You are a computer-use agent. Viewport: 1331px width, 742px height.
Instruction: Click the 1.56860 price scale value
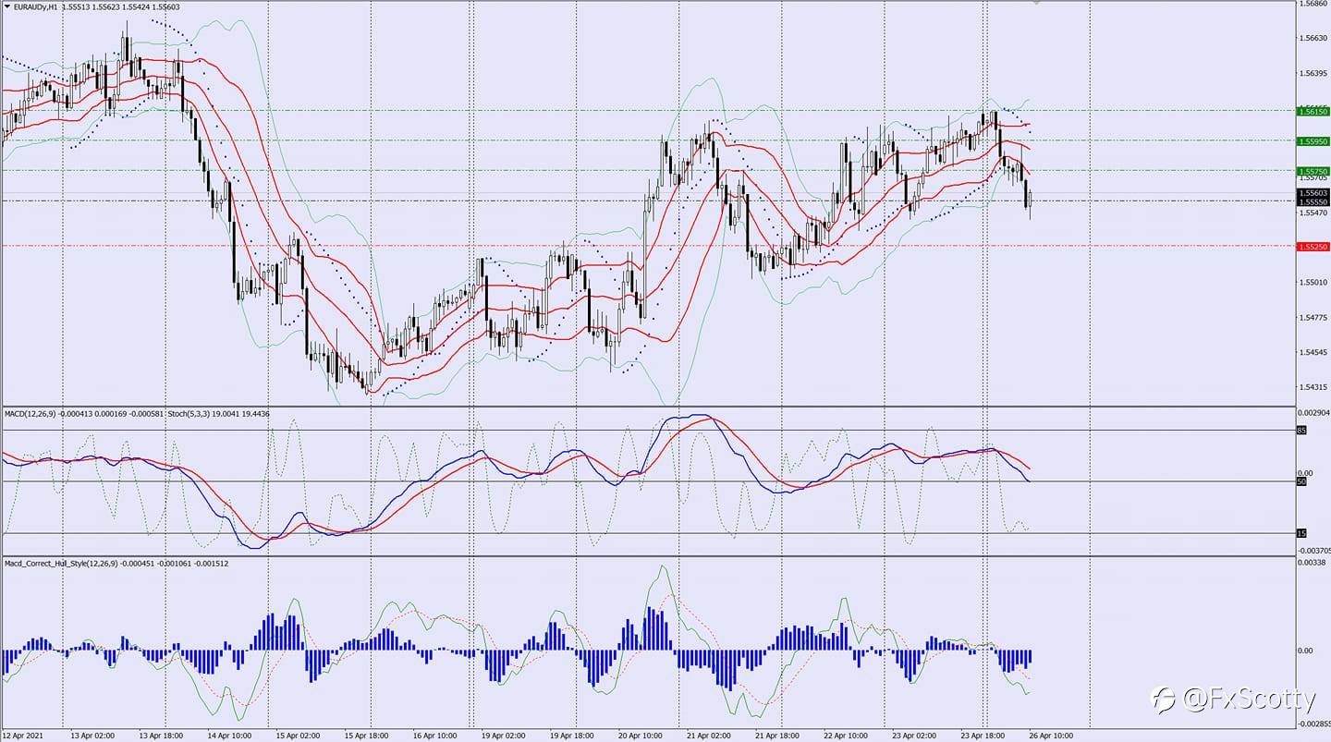[x=1313, y=4]
